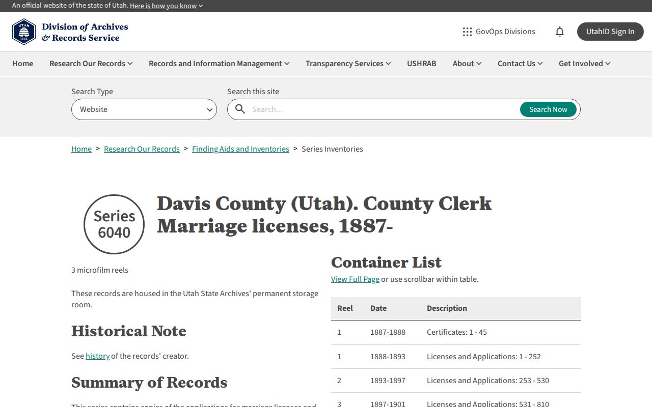
Task: Expand Records and Information Management menu
Action: coord(219,64)
